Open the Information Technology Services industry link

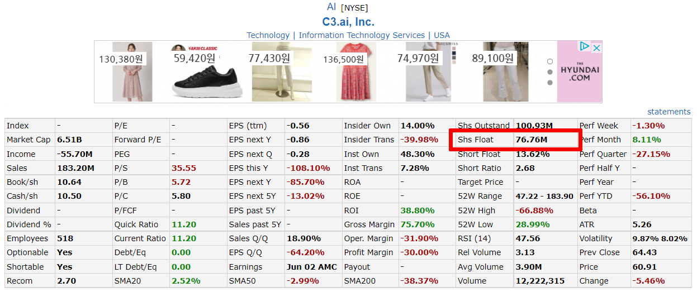362,35
